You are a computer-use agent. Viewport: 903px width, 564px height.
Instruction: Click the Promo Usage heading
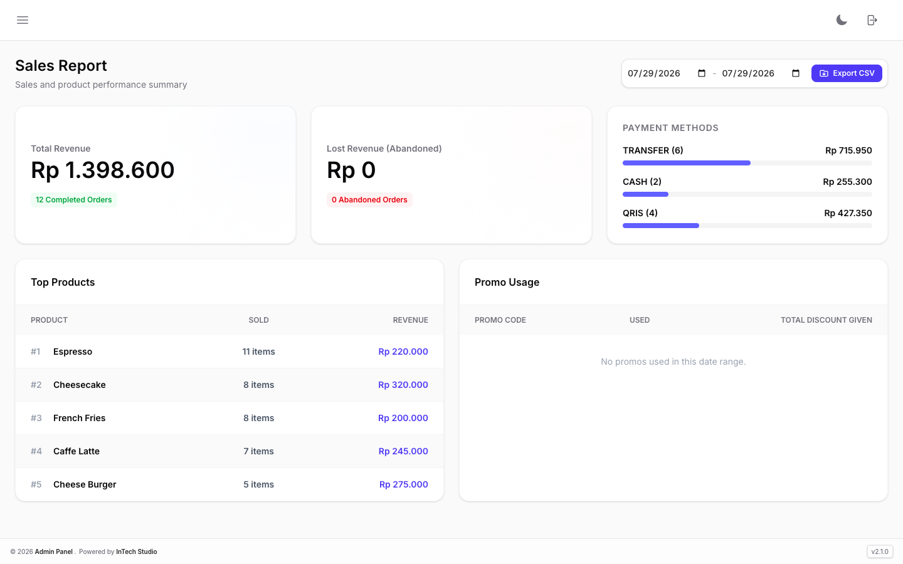(507, 282)
